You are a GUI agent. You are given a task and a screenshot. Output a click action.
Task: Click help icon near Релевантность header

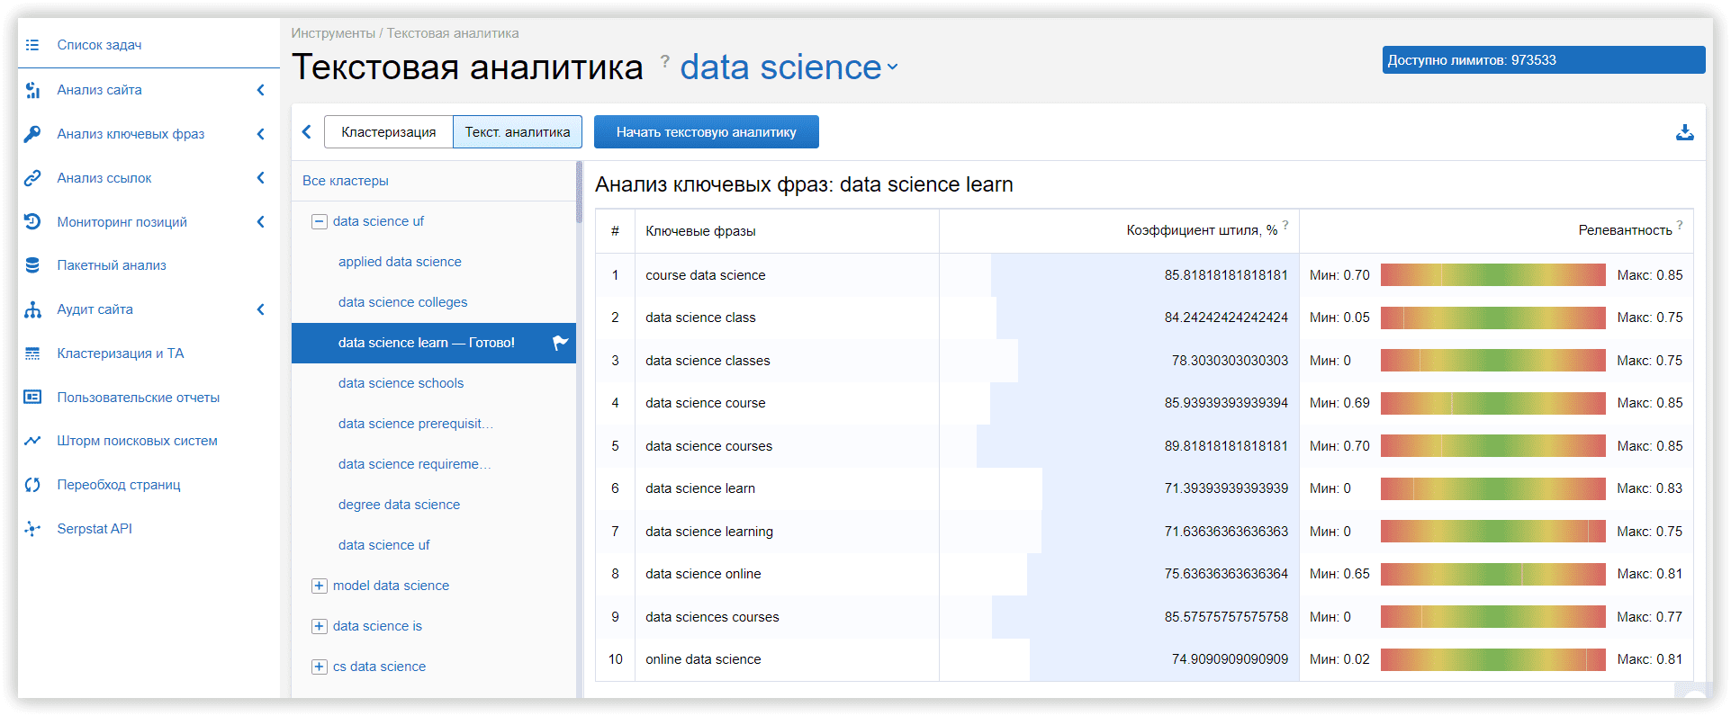click(1679, 225)
